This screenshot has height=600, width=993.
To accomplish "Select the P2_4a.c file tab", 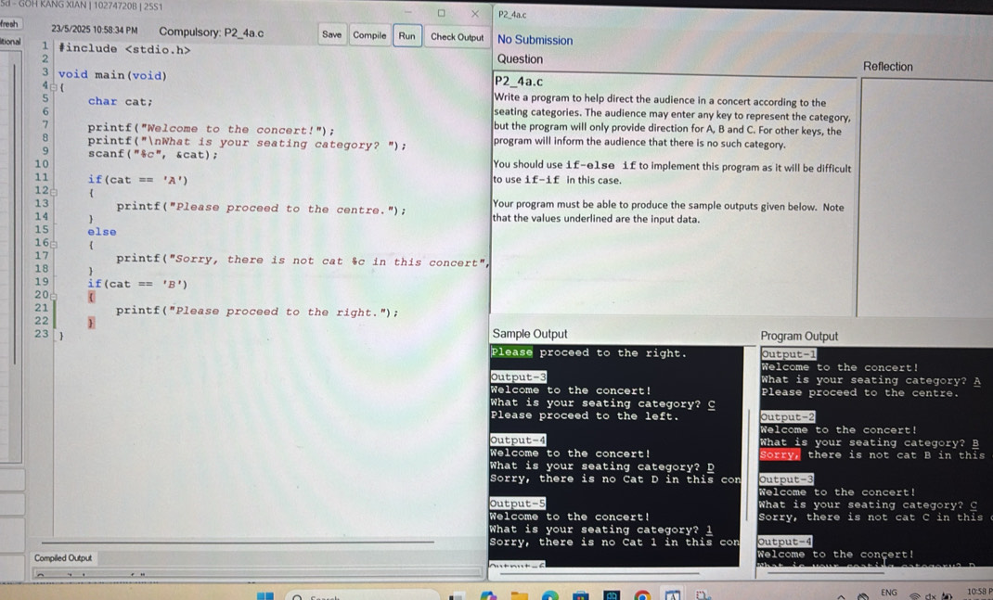I will pyautogui.click(x=513, y=14).
